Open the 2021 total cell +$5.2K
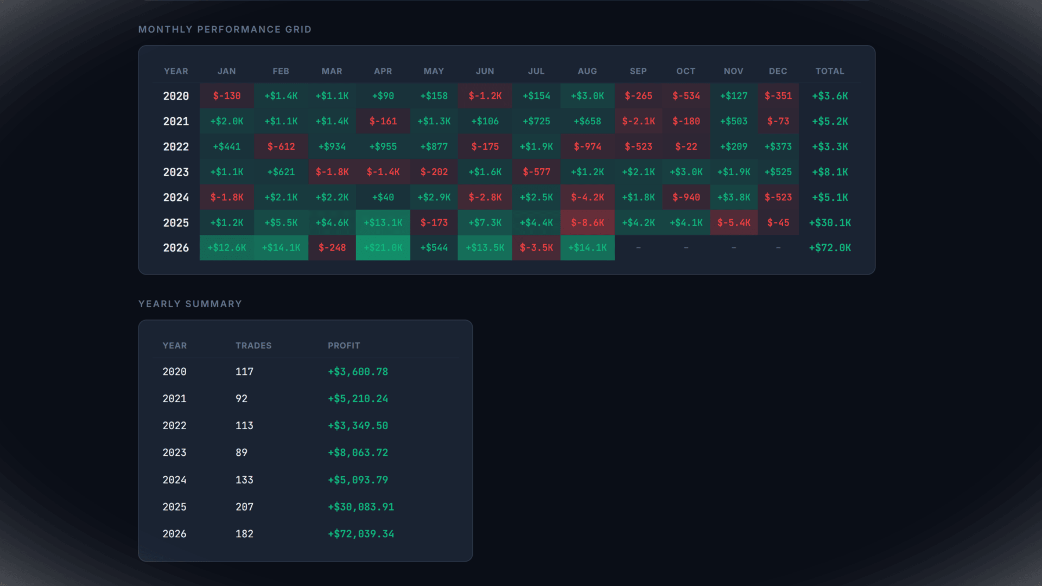This screenshot has height=586, width=1042. 830,122
